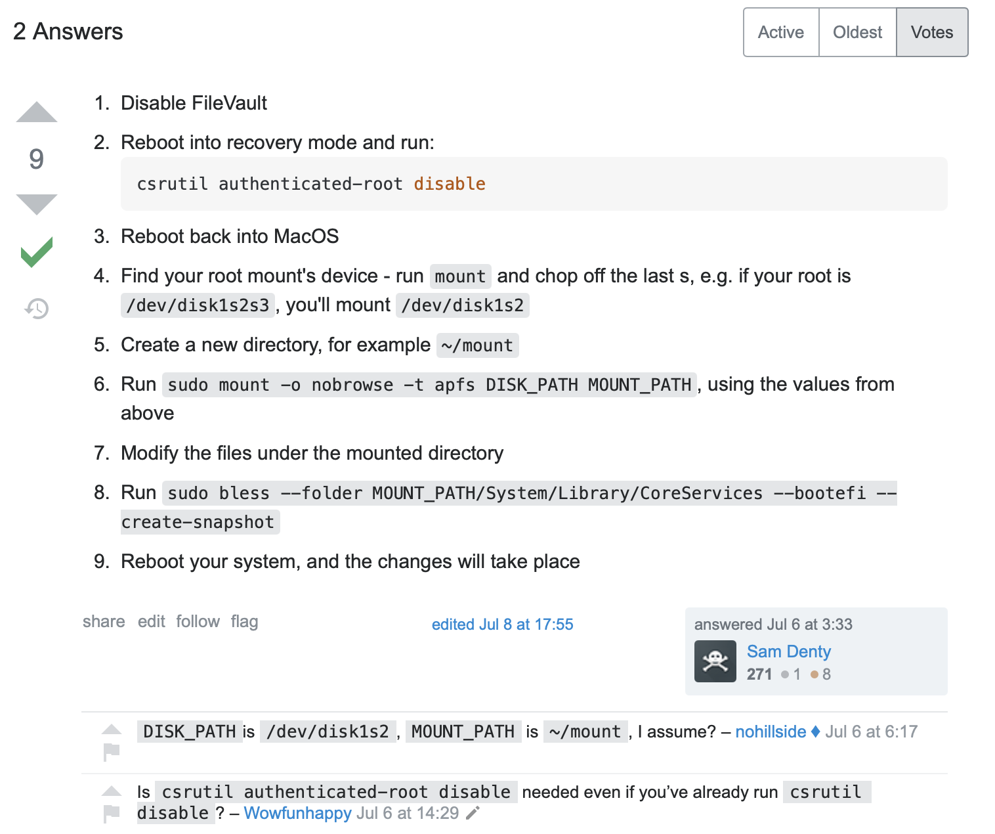The image size is (995, 834).
Task: Click the green accepted answer checkmark
Action: (37, 252)
